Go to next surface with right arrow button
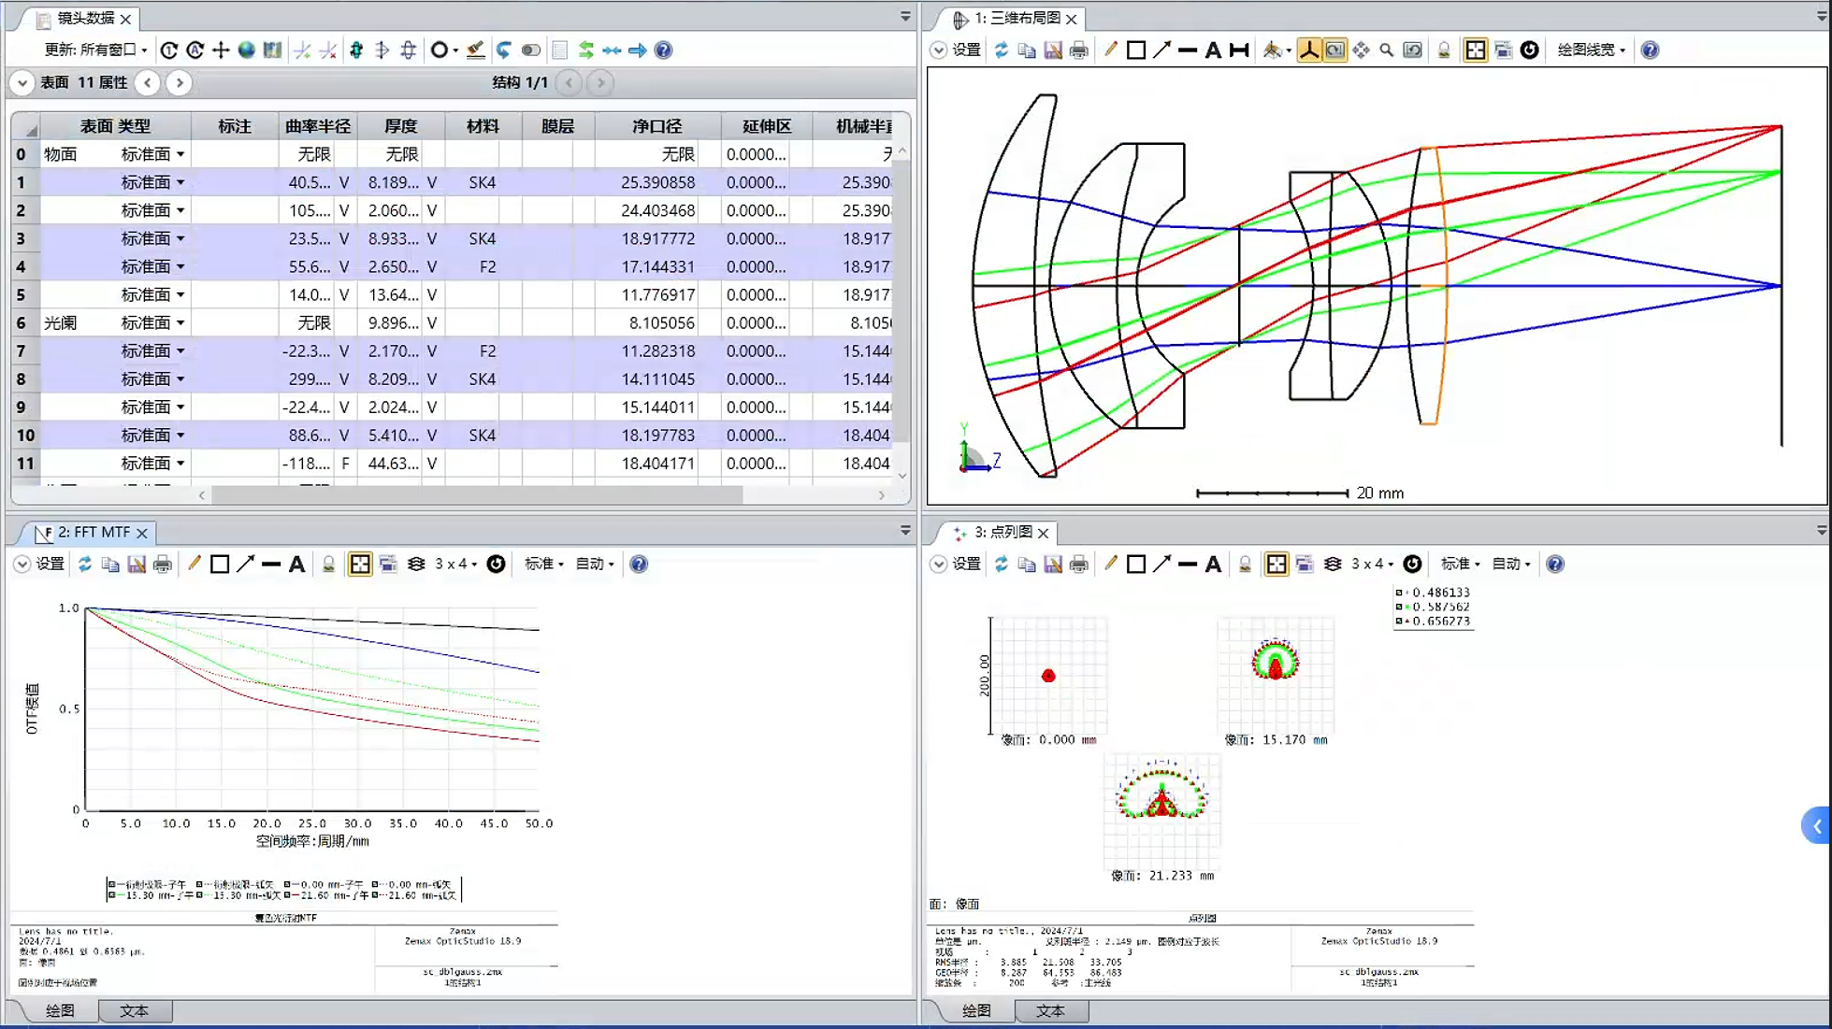 [x=180, y=83]
